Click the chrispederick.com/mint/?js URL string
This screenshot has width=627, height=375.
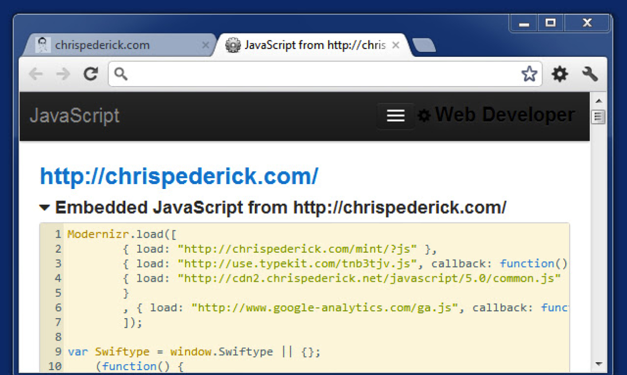pos(297,248)
